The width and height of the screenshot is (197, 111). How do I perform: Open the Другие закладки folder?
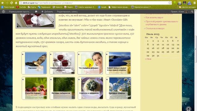(x=187, y=7)
